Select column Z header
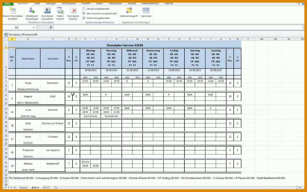Image resolution: width=307 pixels, height=192 pixels. (248, 39)
